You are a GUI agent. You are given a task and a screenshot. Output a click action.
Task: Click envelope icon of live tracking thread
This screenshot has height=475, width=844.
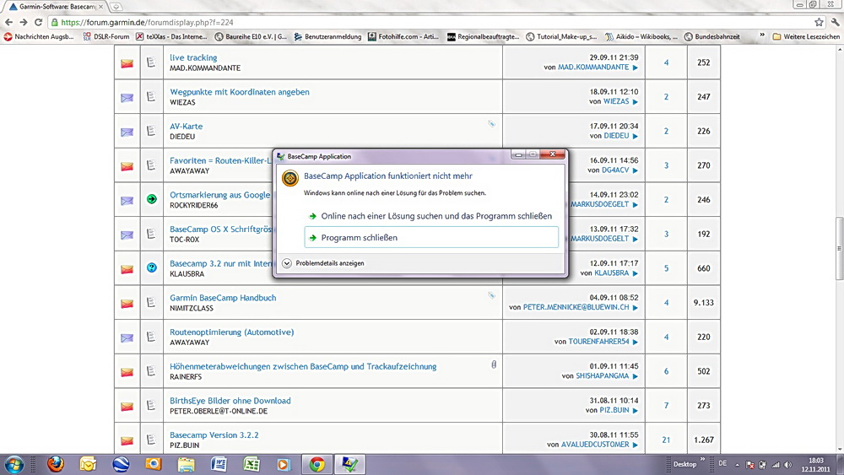pos(127,63)
